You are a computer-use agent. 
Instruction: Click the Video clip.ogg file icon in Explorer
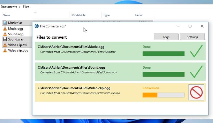tap(5, 50)
